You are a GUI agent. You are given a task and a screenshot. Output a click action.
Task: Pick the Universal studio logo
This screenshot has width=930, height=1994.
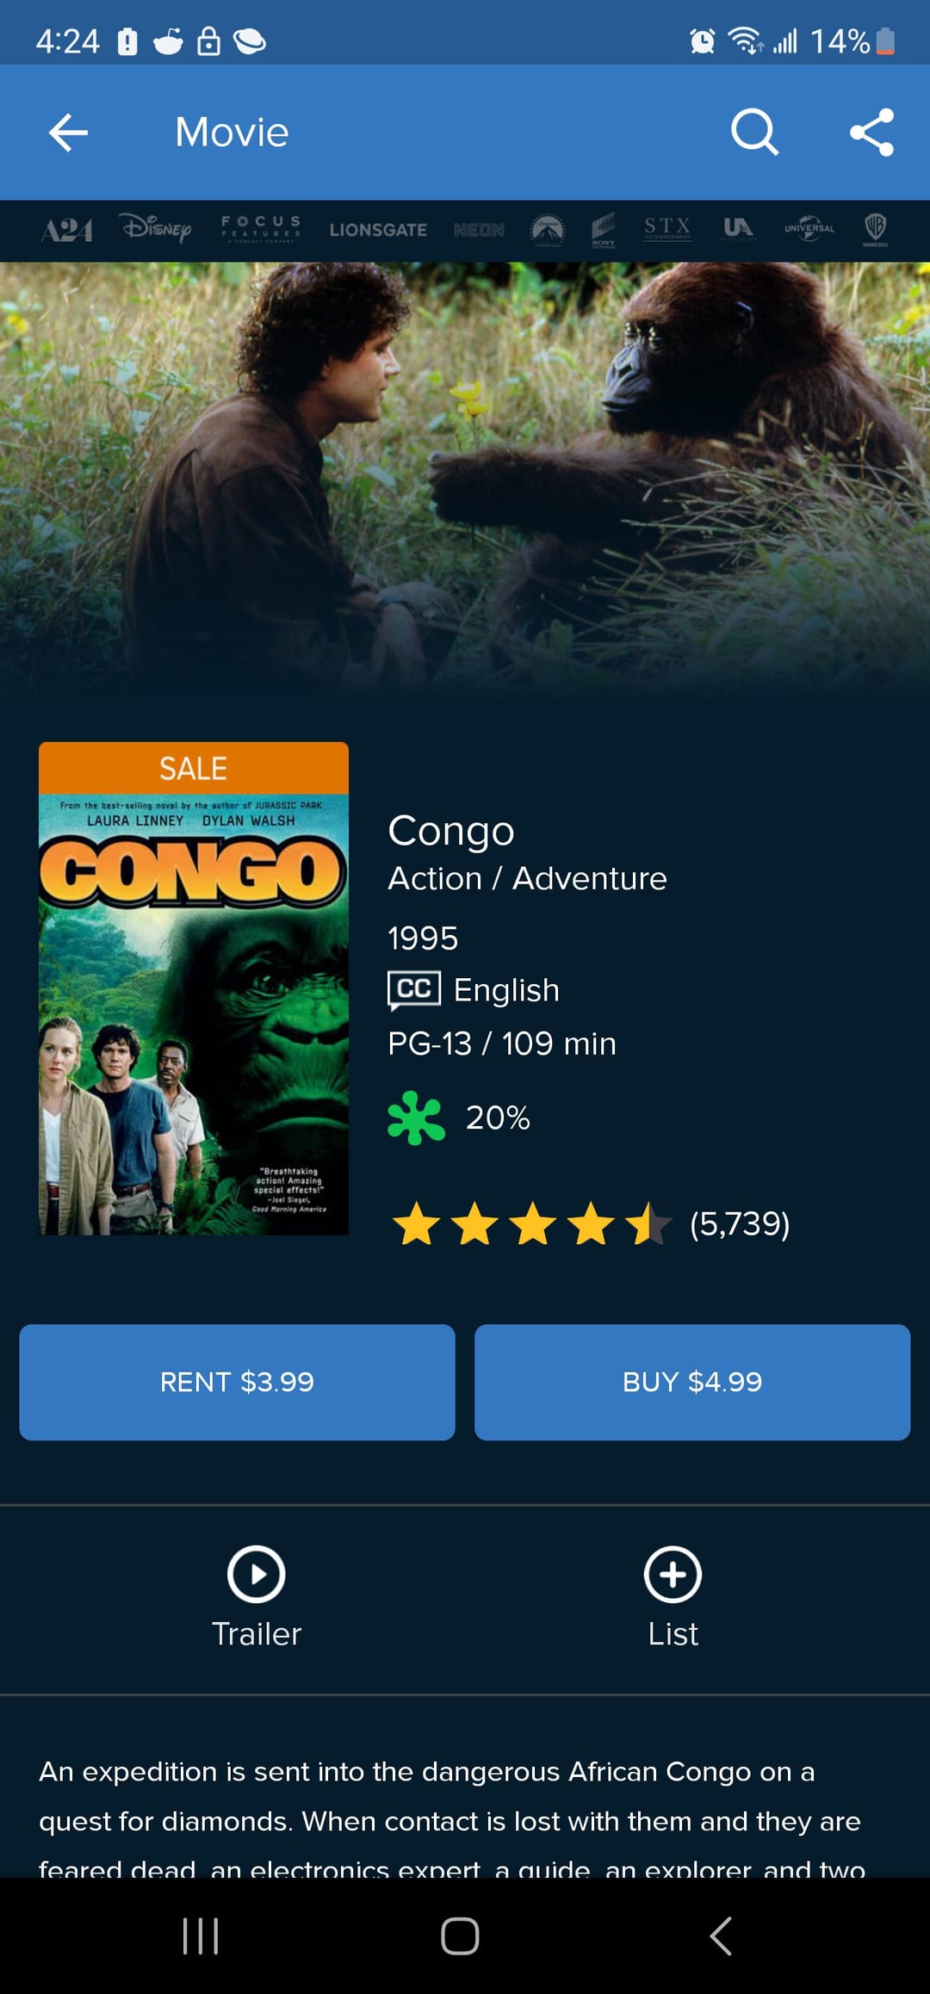809,229
